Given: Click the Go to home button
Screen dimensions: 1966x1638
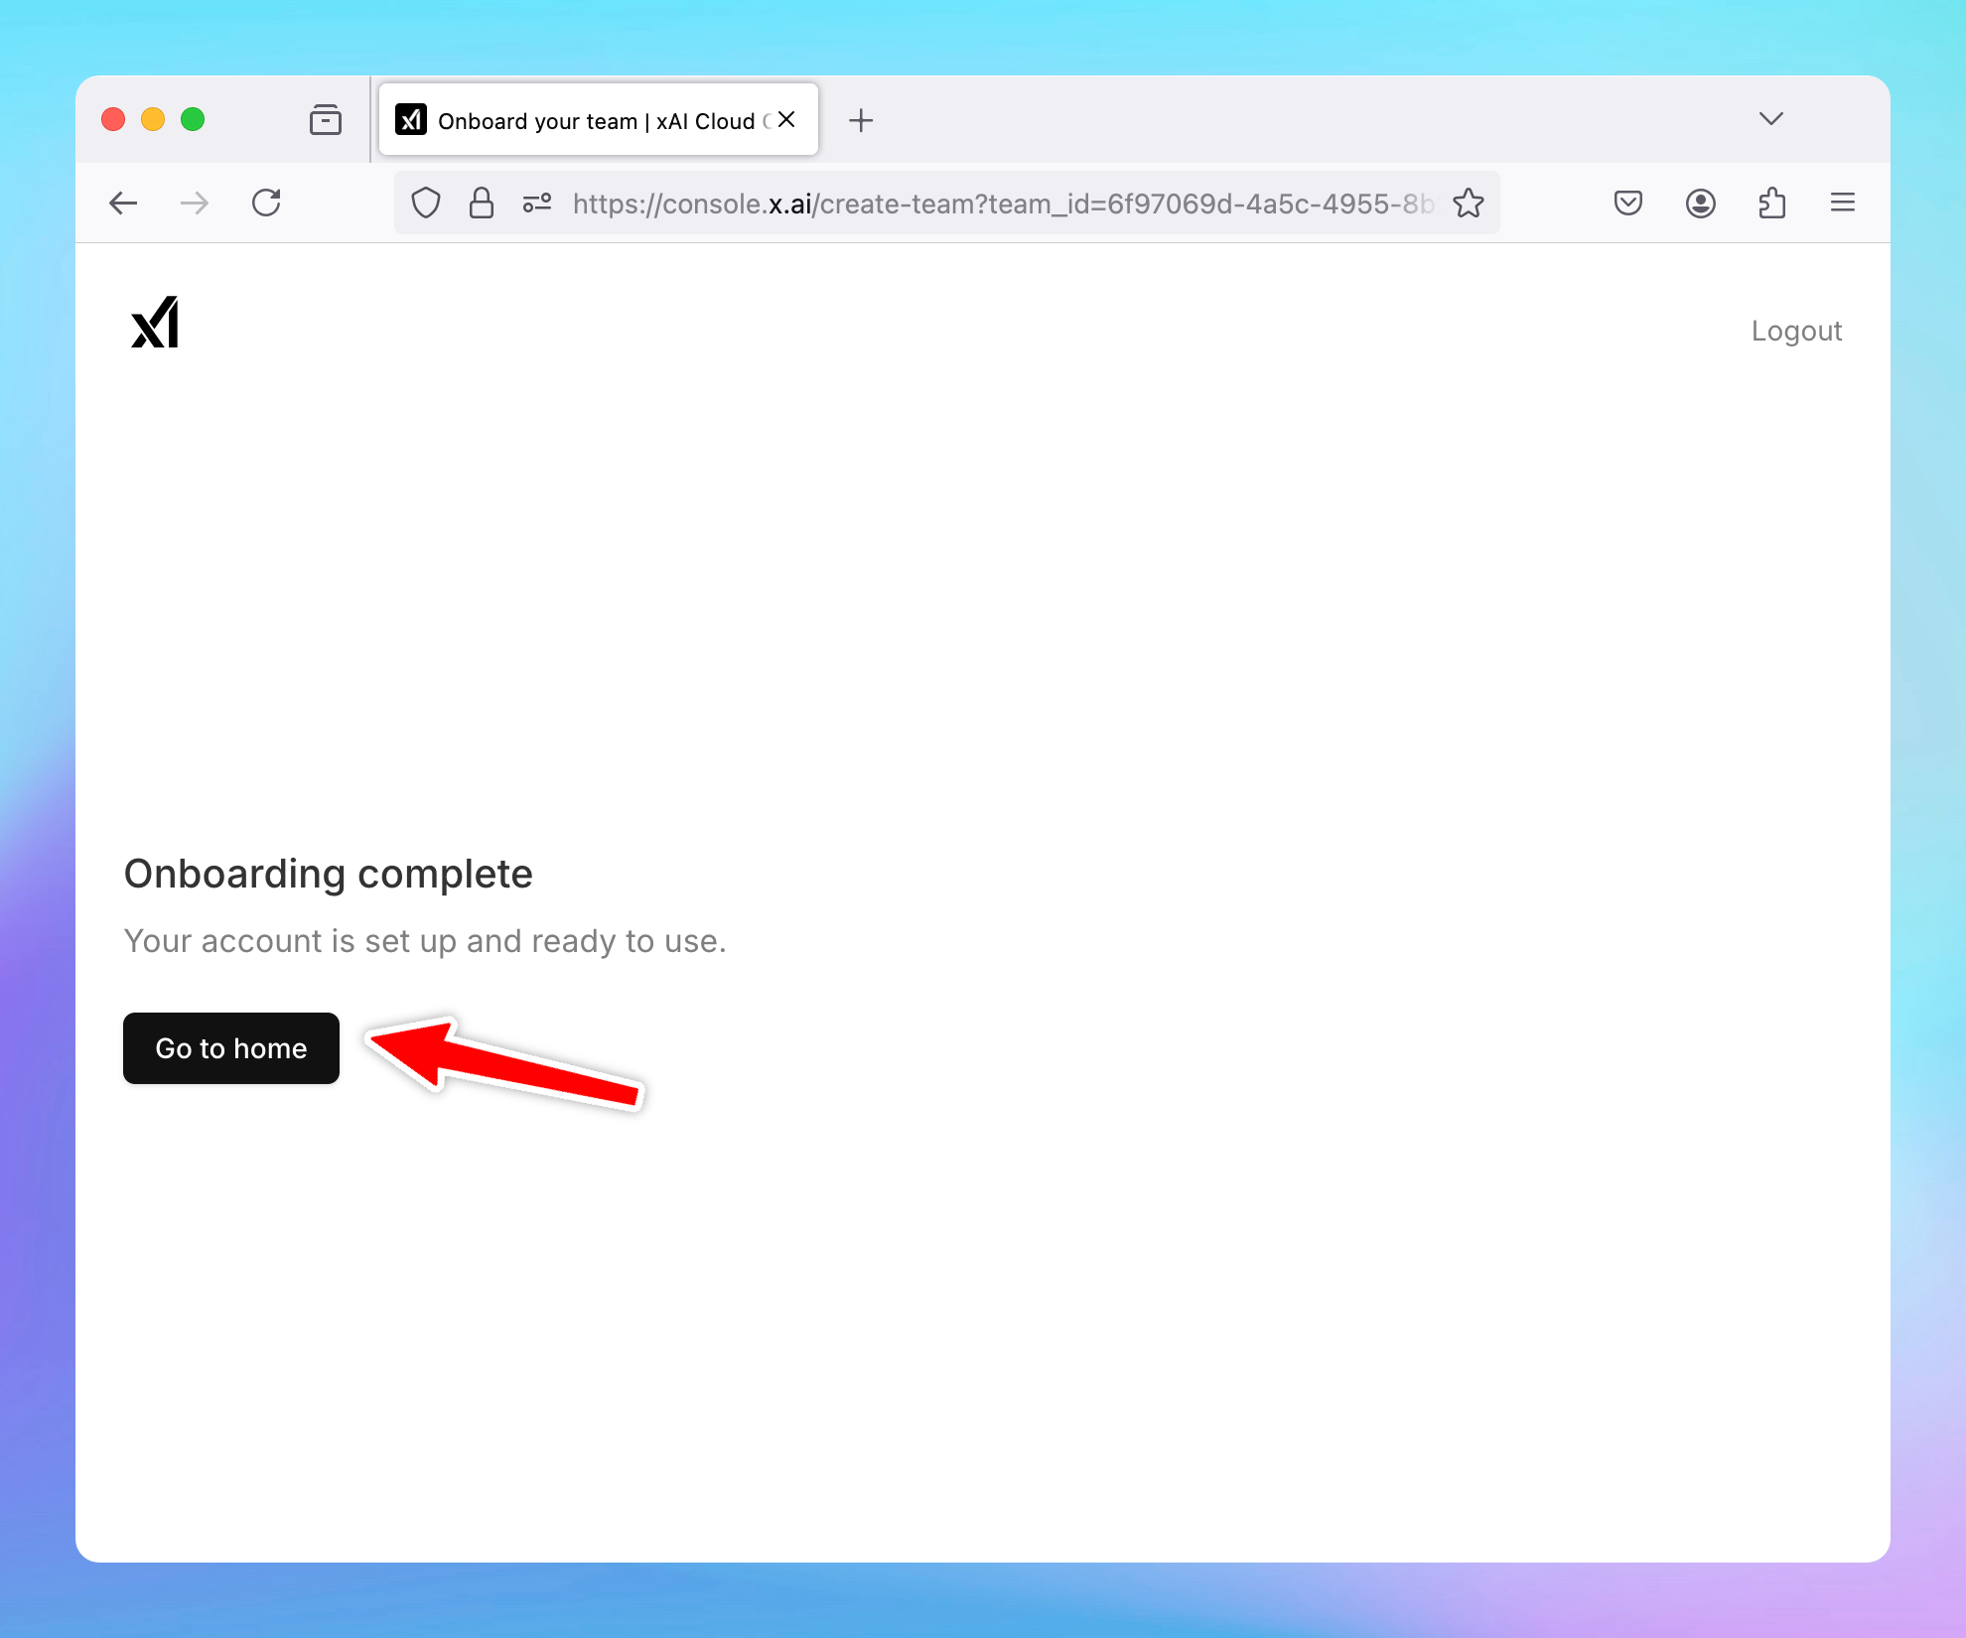Looking at the screenshot, I should 232,1046.
